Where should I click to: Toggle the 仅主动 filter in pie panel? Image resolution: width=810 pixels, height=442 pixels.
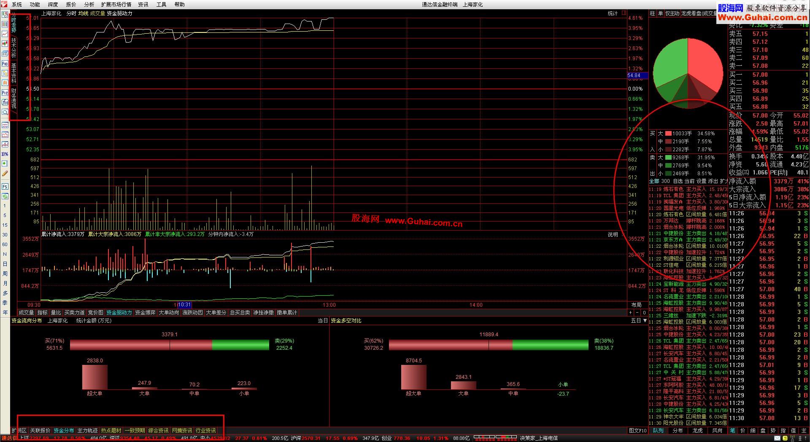click(x=672, y=13)
